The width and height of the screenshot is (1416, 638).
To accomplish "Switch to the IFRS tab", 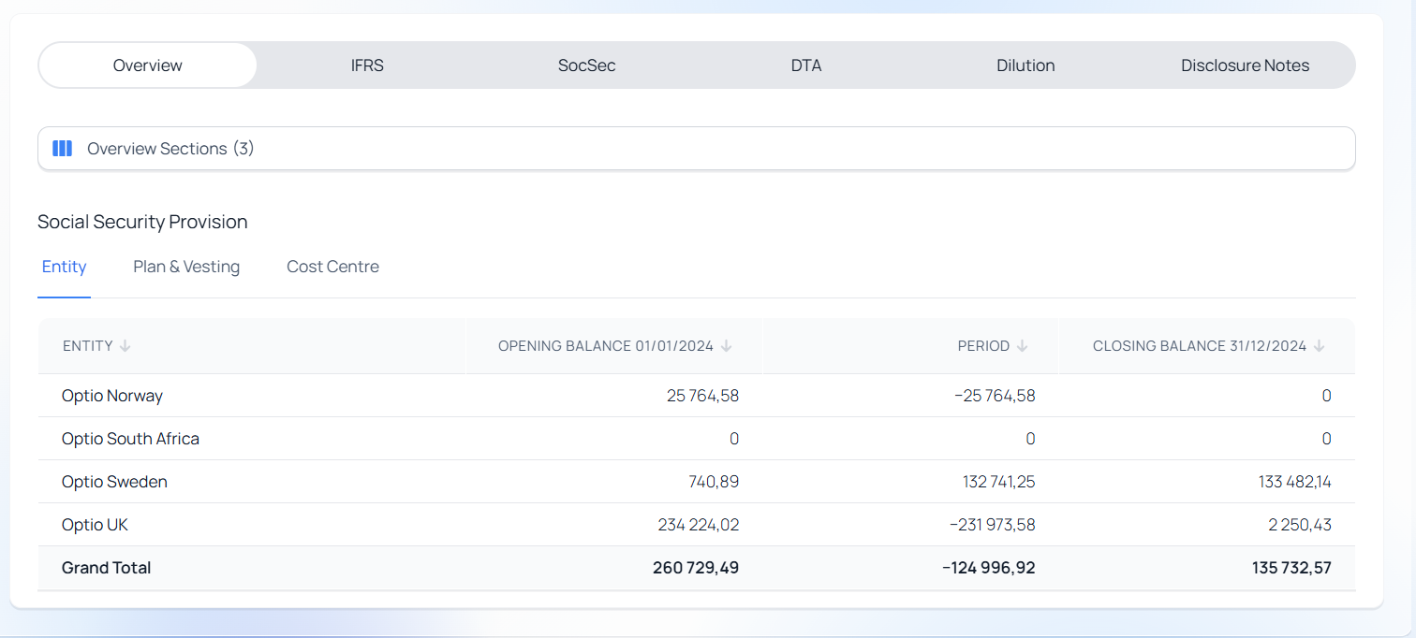I will click(367, 65).
